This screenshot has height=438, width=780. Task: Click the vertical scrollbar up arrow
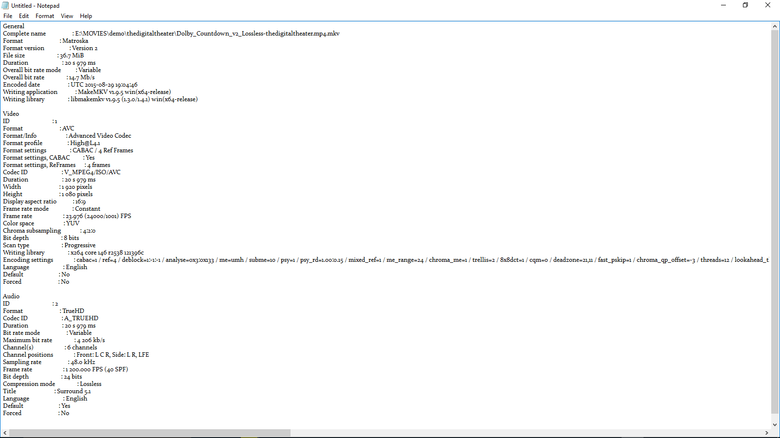[775, 26]
